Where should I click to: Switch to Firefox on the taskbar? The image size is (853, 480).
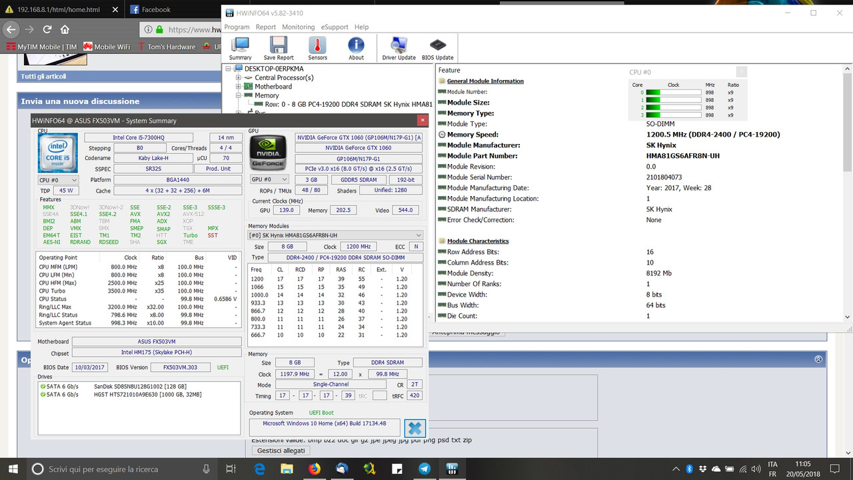point(314,468)
